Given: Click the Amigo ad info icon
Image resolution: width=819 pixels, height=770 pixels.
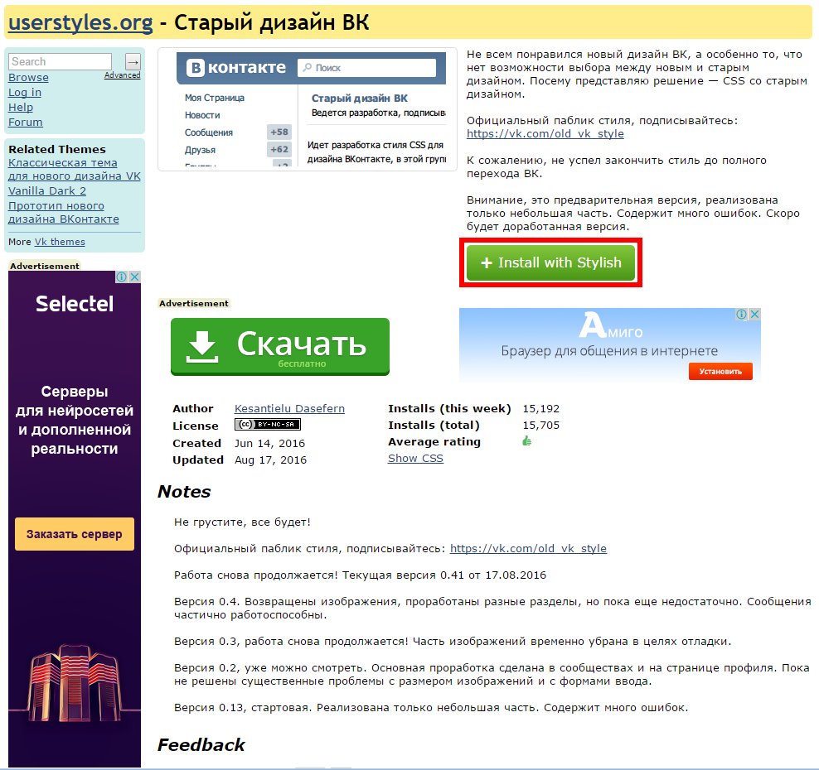Looking at the screenshot, I should pyautogui.click(x=741, y=314).
